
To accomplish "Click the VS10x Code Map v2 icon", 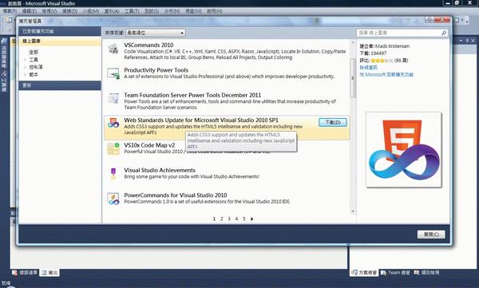I will tap(113, 148).
